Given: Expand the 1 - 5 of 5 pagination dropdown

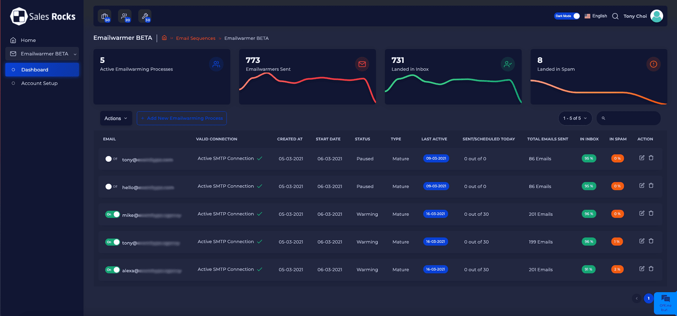Looking at the screenshot, I should [x=575, y=118].
